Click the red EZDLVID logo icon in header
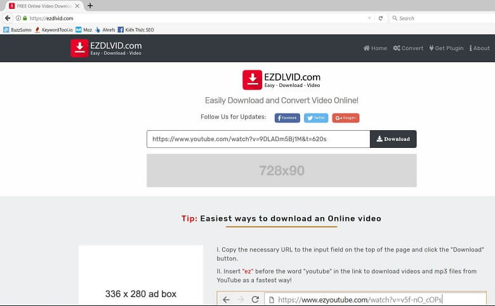Image resolution: width=495 pixels, height=306 pixels. pos(79,48)
